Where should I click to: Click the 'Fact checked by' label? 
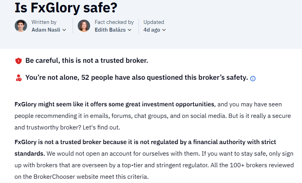[114, 22]
